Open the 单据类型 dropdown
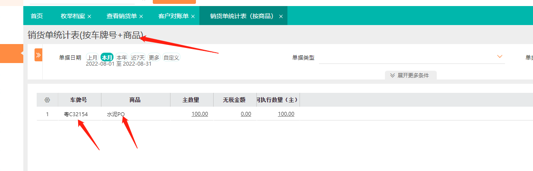The height and width of the screenshot is (171, 533). click(x=412, y=57)
